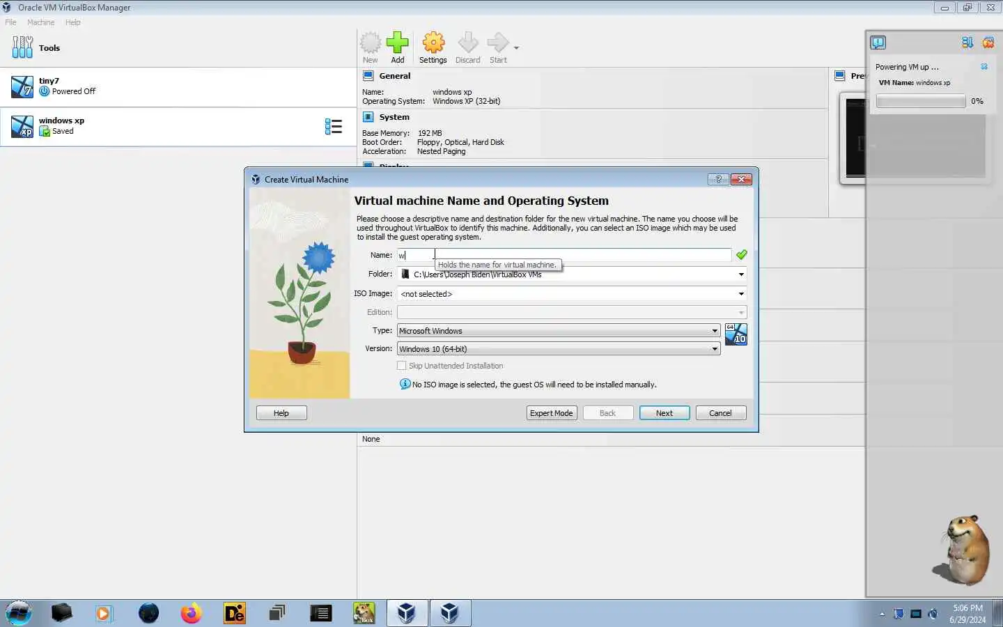Open the Start button dropdown arrow
The height and width of the screenshot is (627, 1003).
click(x=516, y=48)
